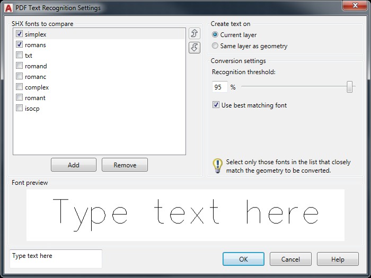Click the Recognition threshold slider handle
The image size is (371, 278).
pos(350,87)
